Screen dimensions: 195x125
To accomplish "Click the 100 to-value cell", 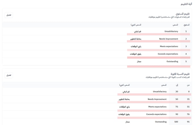I will [176, 122].
